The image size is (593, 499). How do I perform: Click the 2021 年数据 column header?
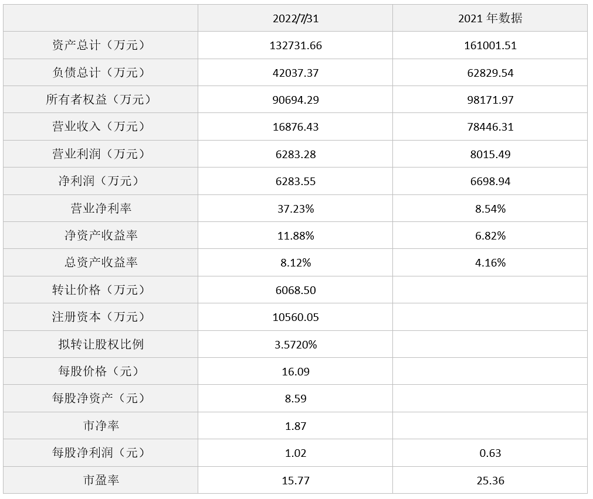(x=490, y=18)
